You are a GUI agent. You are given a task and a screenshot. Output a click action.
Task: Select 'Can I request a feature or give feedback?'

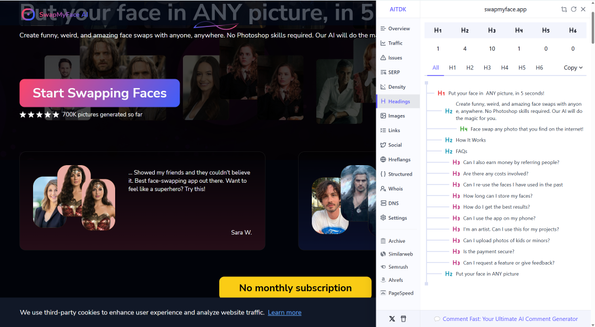(x=509, y=263)
